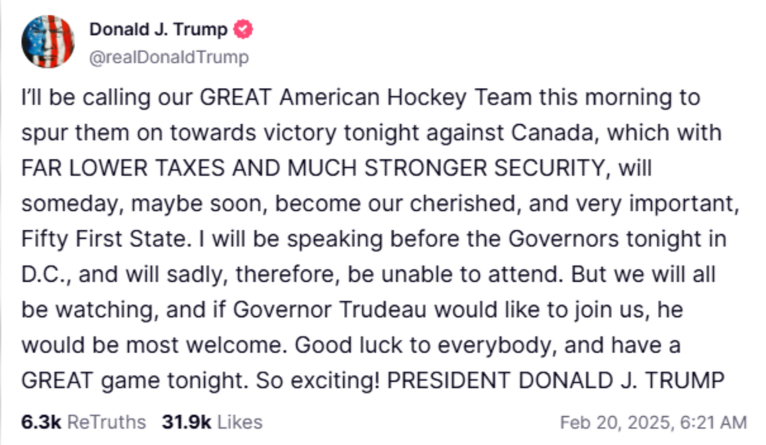This screenshot has width=766, height=445.
Task: Click the red verified badge icon
Action: [x=245, y=30]
